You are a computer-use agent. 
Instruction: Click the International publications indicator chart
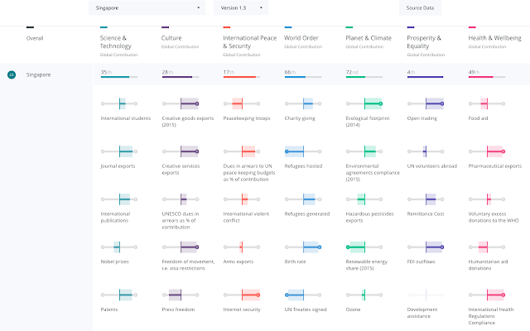119,199
